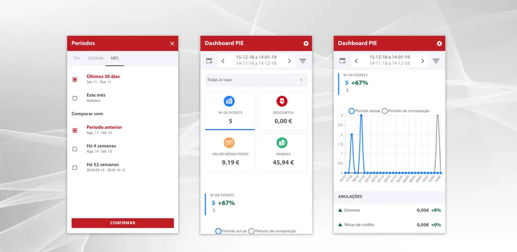Click the Comparar com heading
The height and width of the screenshot is (252, 517).
coord(87,114)
